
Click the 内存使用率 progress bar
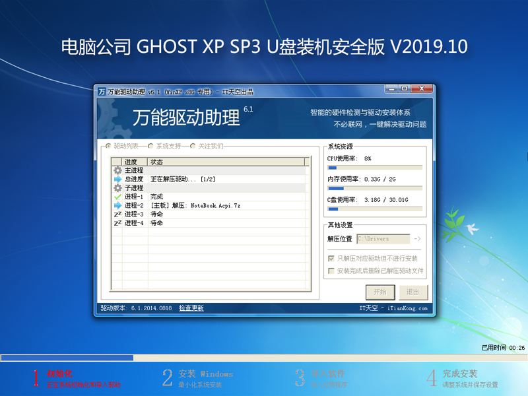click(x=375, y=188)
